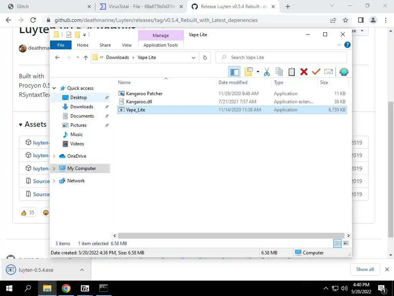Collapse the ribbon with the chevron

click(x=339, y=45)
